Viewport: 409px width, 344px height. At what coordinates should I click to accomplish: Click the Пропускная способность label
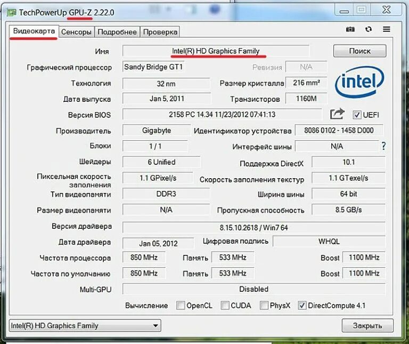(260, 210)
